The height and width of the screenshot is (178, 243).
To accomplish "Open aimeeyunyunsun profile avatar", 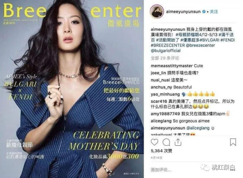I will [x=157, y=12].
